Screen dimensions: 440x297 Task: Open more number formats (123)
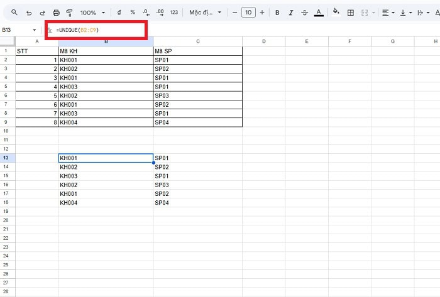(174, 13)
